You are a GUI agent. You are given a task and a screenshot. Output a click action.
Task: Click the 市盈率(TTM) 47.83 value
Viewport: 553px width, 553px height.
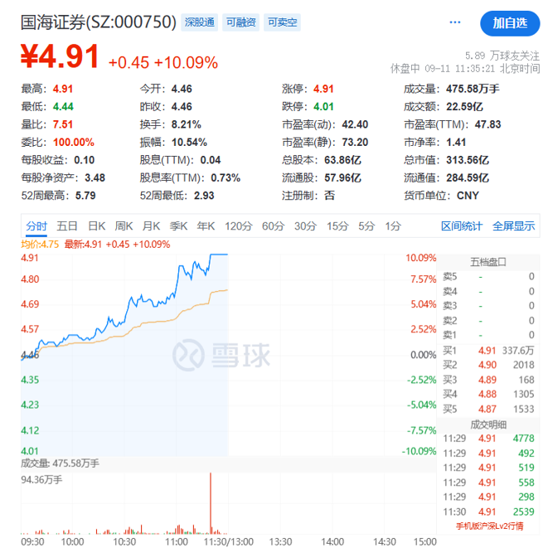(488, 124)
